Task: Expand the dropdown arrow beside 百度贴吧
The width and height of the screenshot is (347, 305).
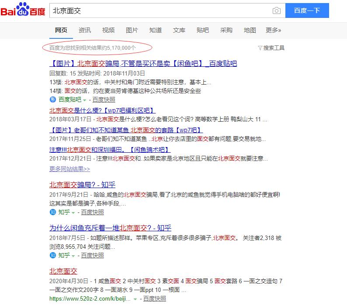Action: tap(84, 100)
